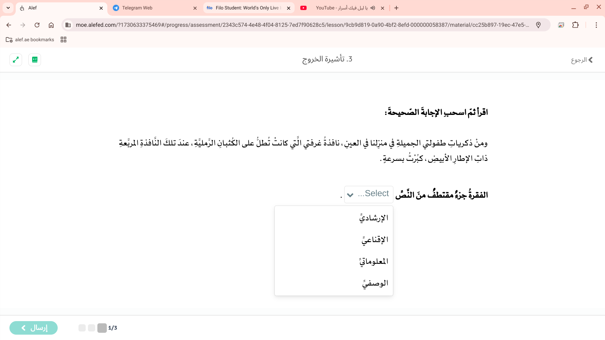
Task: Click the browser reload icon
Action: coord(37,25)
